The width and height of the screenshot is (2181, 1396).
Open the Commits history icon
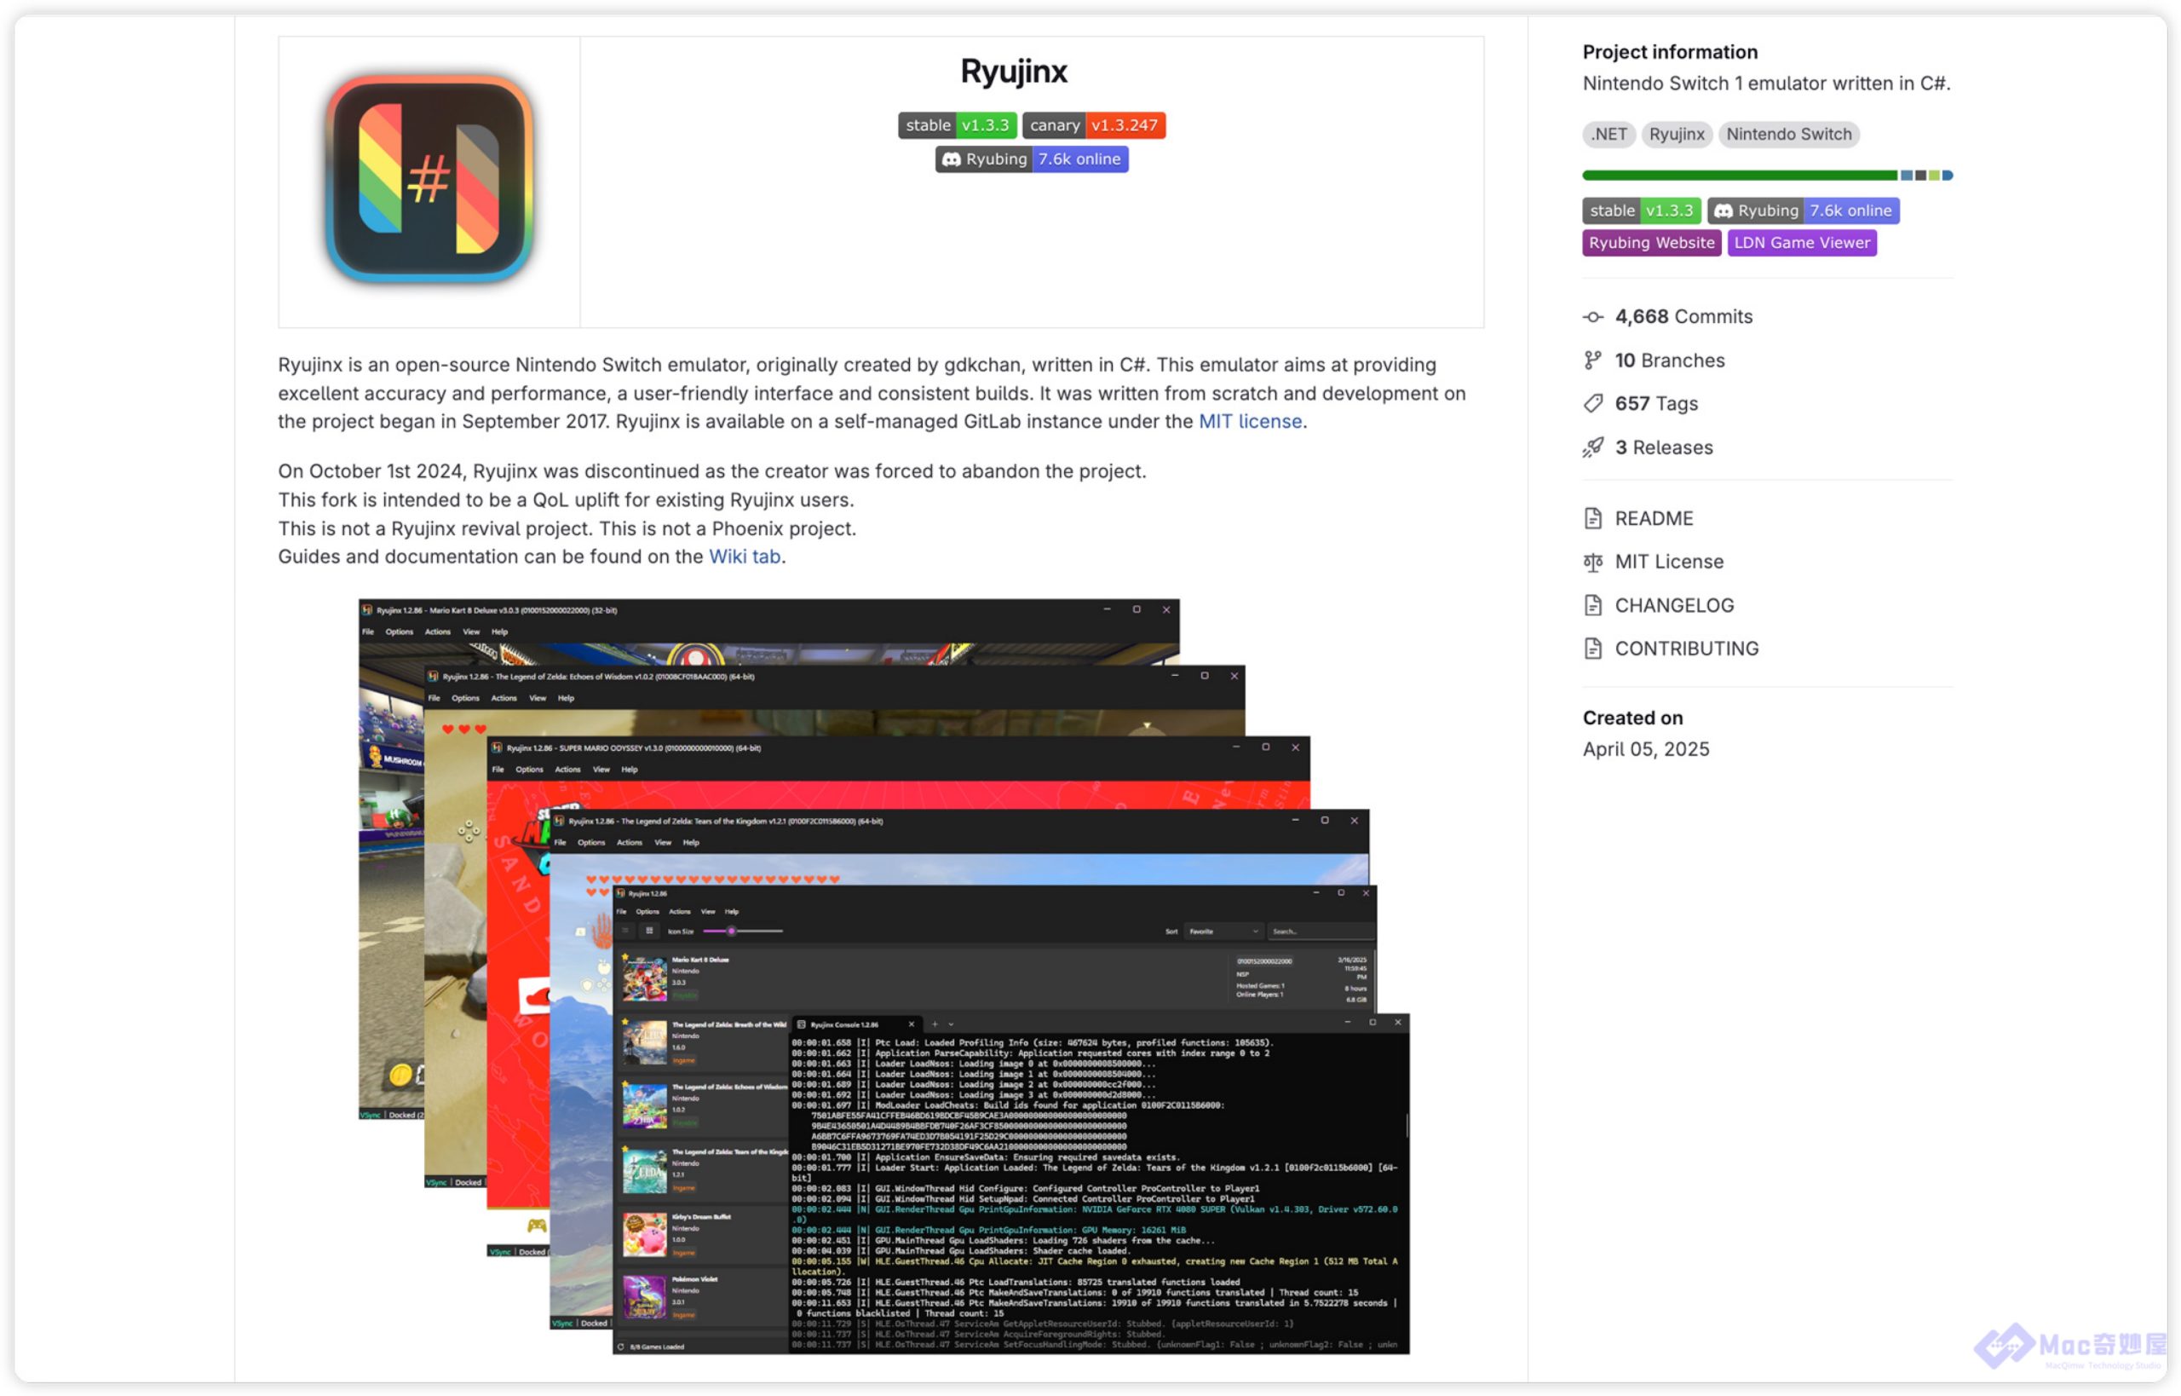pos(1592,316)
